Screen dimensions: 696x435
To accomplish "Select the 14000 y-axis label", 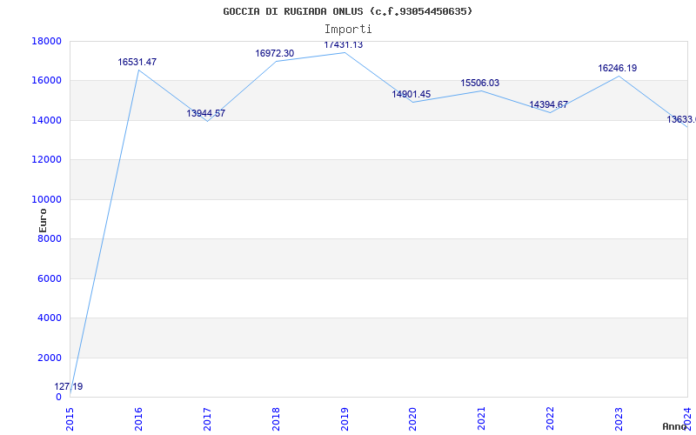I will point(46,120).
